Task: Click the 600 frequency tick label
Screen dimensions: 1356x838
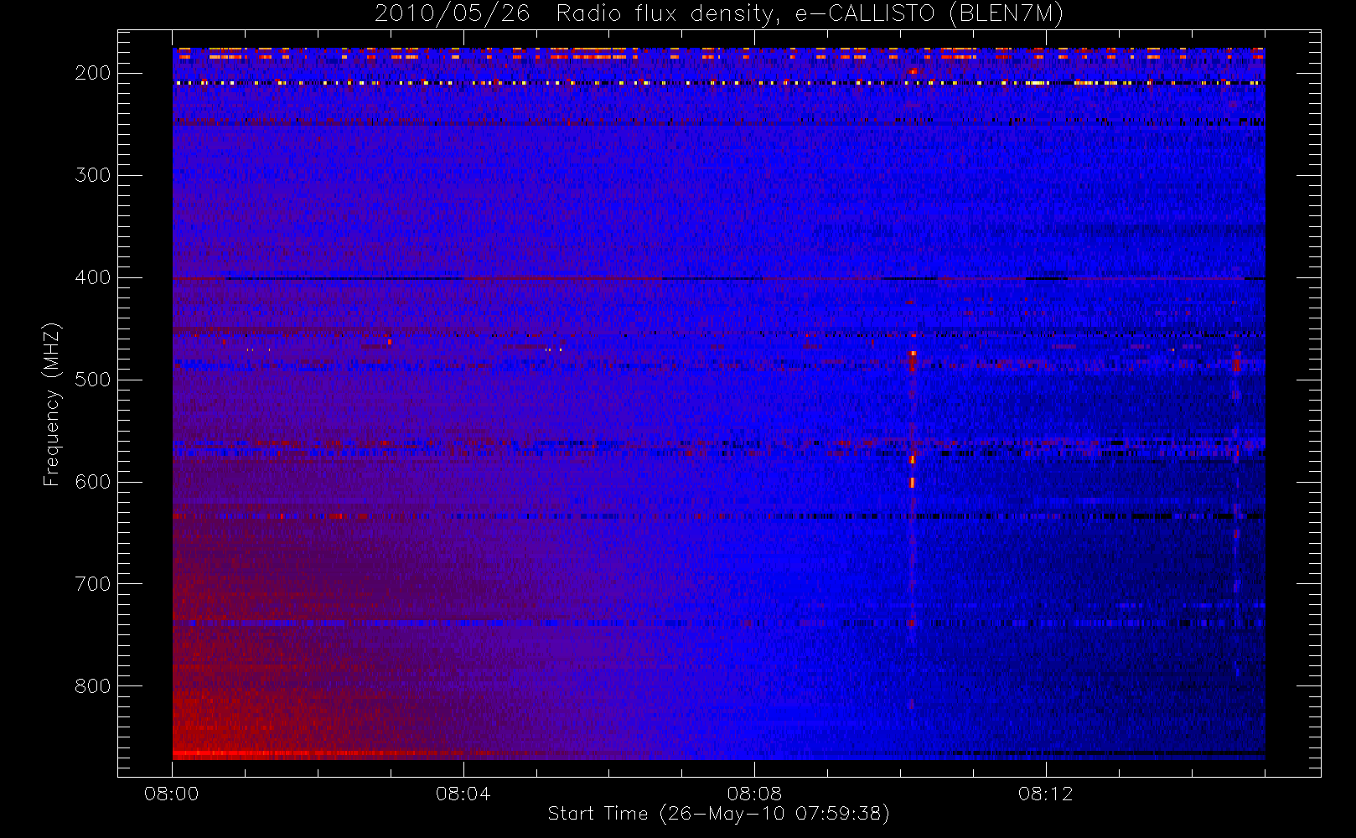Action: [92, 482]
